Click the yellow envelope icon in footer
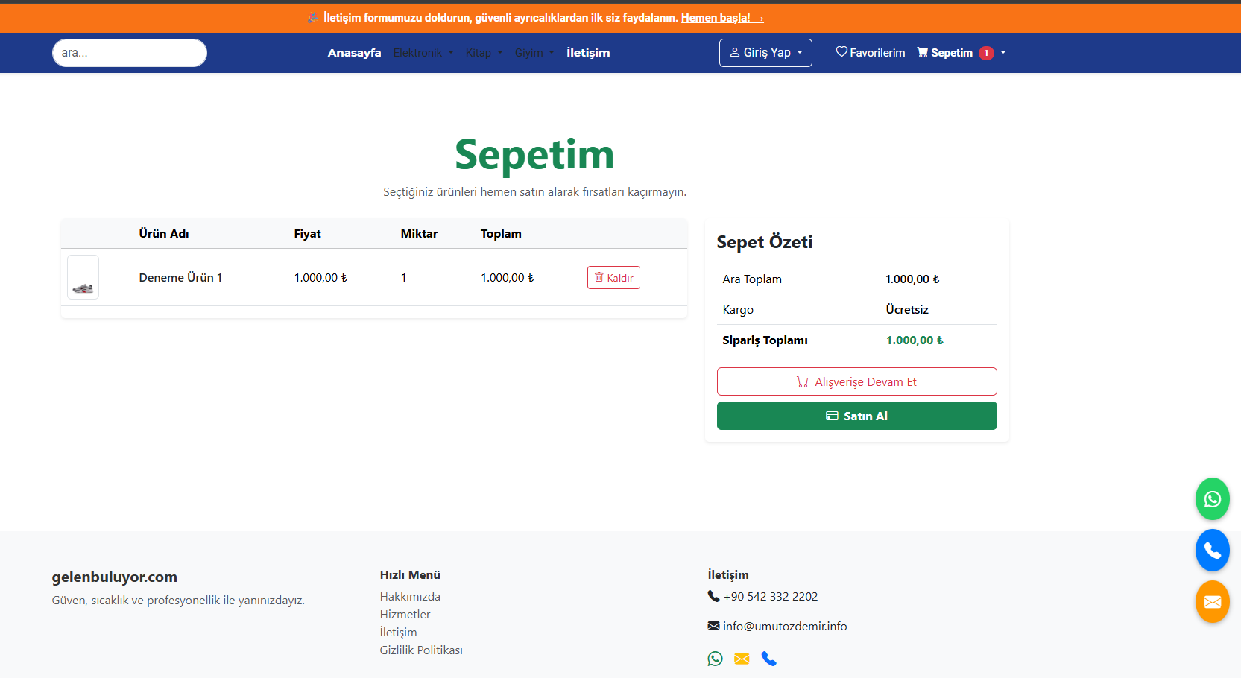Screen dimensions: 1241x678 742,659
